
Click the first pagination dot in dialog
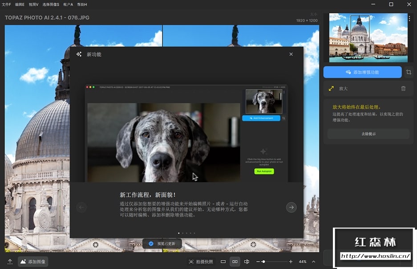(179, 233)
